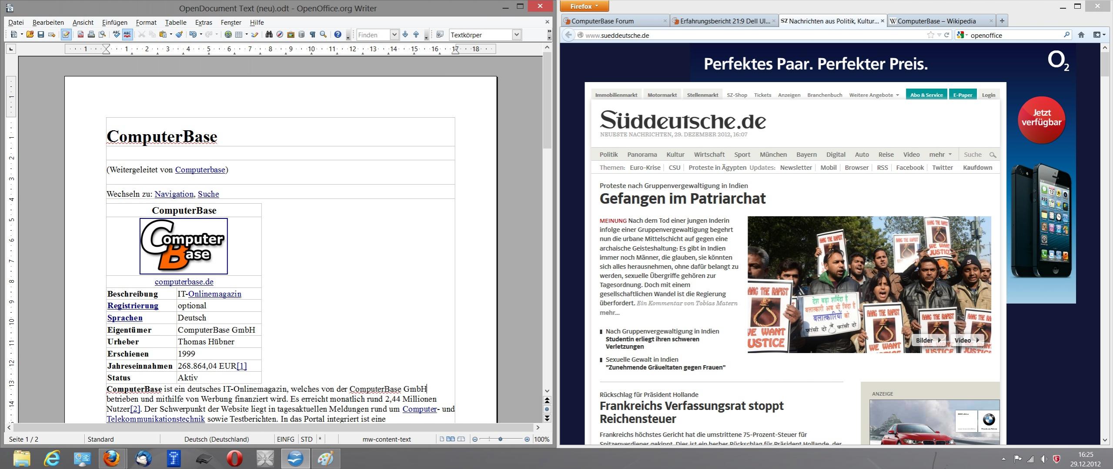Open the Tabelle menu
This screenshot has width=1113, height=469.
(175, 23)
